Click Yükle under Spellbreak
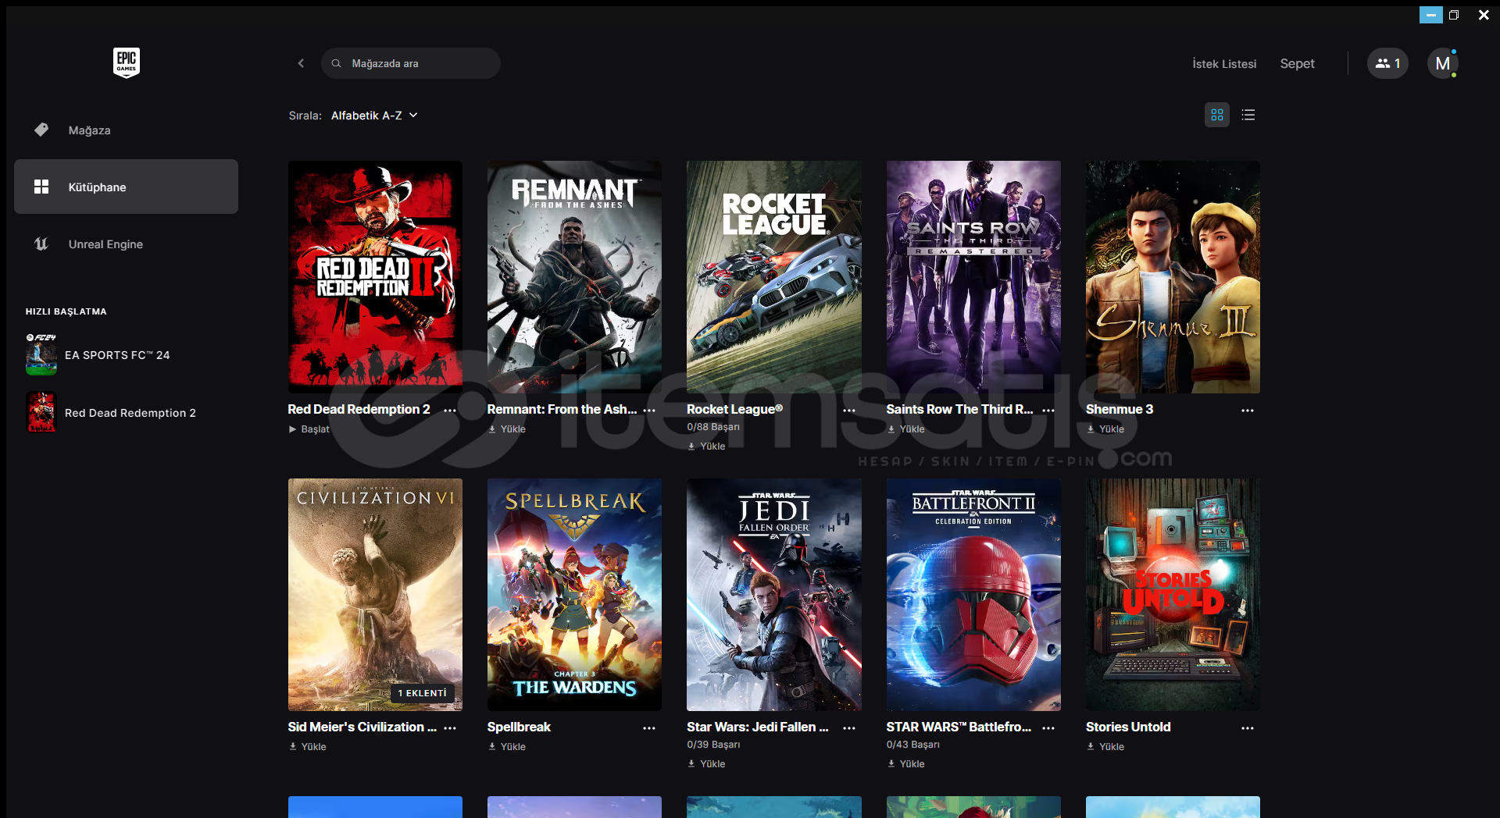 pos(507,747)
